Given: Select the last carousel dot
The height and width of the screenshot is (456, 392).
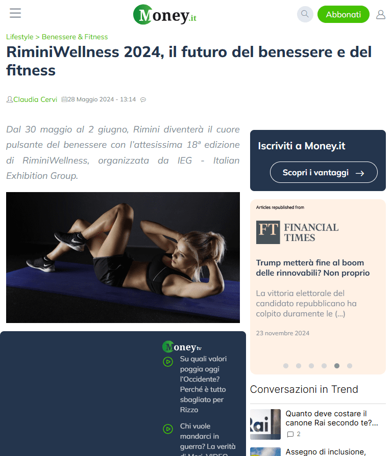Looking at the screenshot, I should coord(350,366).
